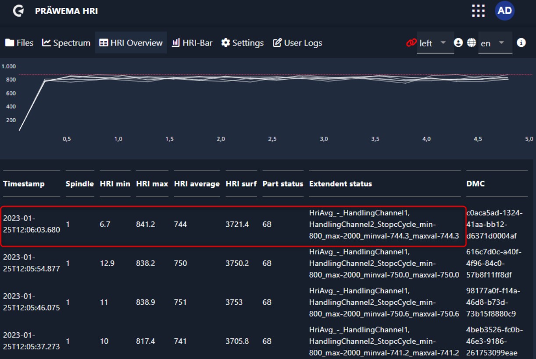536x359 pixels.
Task: Click the user account circle icon
Action: coord(458,43)
